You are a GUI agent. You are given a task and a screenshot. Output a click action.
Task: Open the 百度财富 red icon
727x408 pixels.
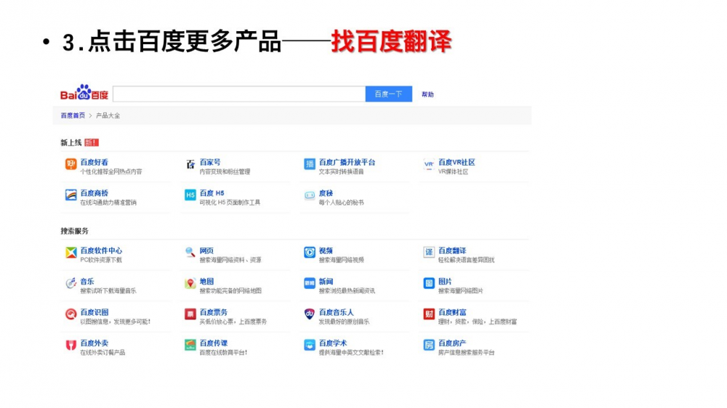click(429, 314)
